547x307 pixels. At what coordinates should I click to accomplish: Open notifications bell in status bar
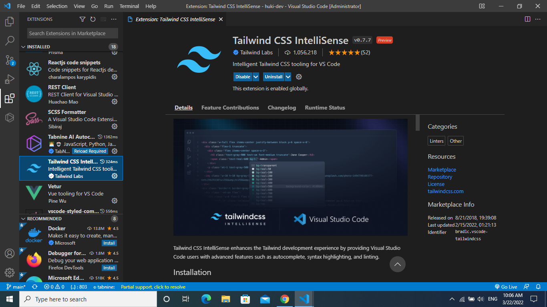[x=539, y=287]
